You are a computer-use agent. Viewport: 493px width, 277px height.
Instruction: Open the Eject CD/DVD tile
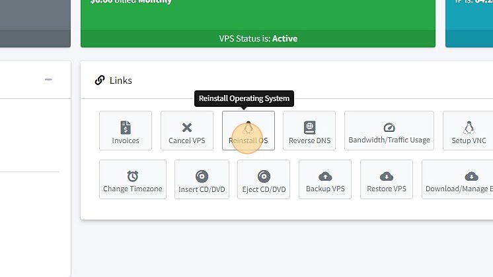coord(264,179)
